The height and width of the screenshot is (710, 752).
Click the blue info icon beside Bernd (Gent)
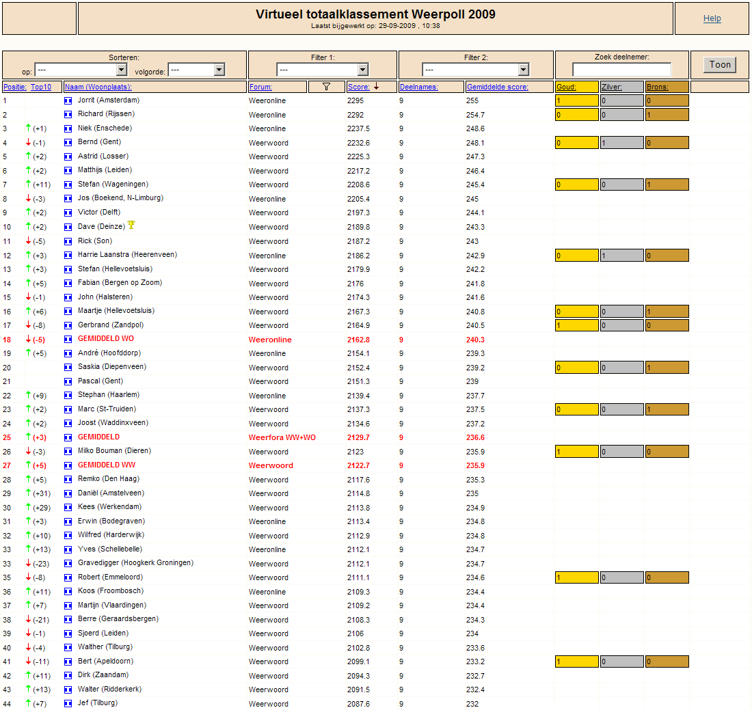click(x=68, y=142)
